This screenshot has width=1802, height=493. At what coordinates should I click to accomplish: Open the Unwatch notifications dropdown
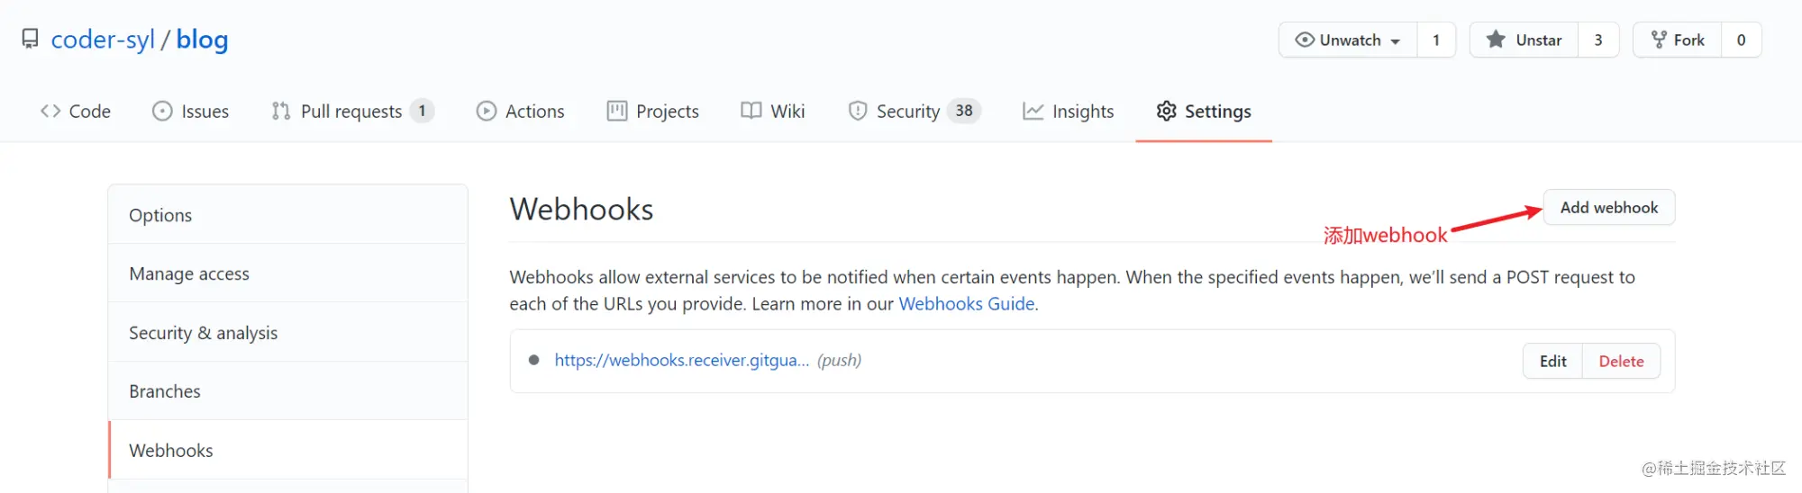(x=1348, y=40)
